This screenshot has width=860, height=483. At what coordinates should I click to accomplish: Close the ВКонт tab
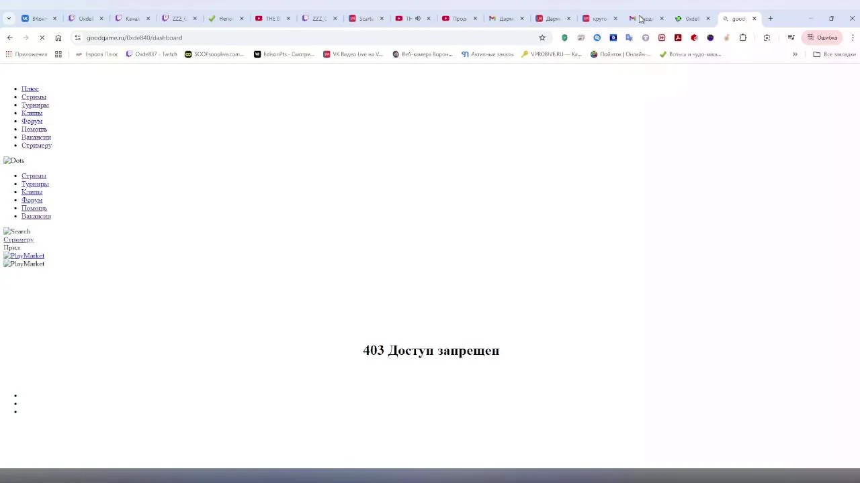(55, 19)
